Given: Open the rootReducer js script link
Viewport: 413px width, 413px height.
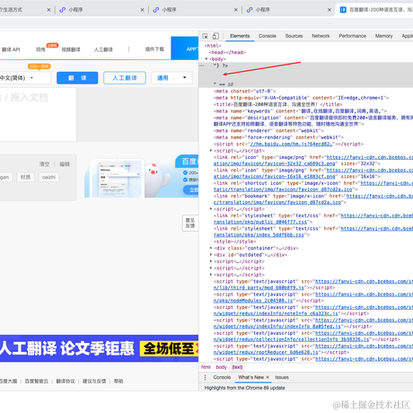Looking at the screenshot, I should pos(266,352).
